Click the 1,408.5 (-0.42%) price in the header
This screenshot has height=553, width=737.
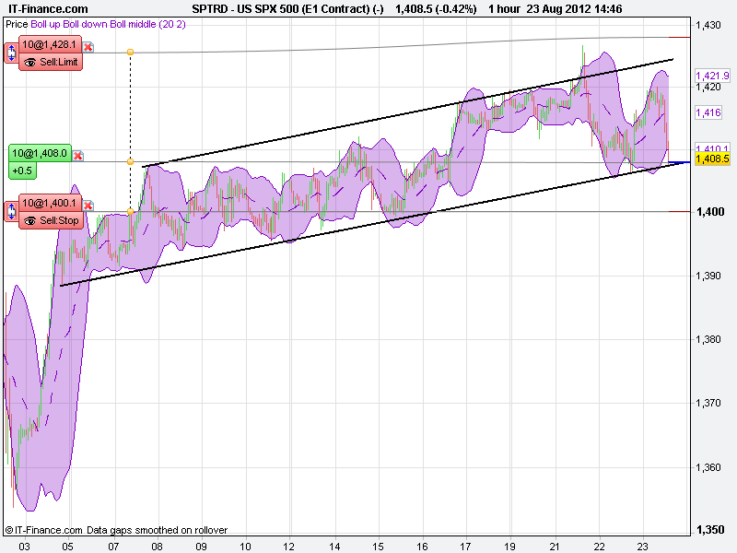click(436, 9)
